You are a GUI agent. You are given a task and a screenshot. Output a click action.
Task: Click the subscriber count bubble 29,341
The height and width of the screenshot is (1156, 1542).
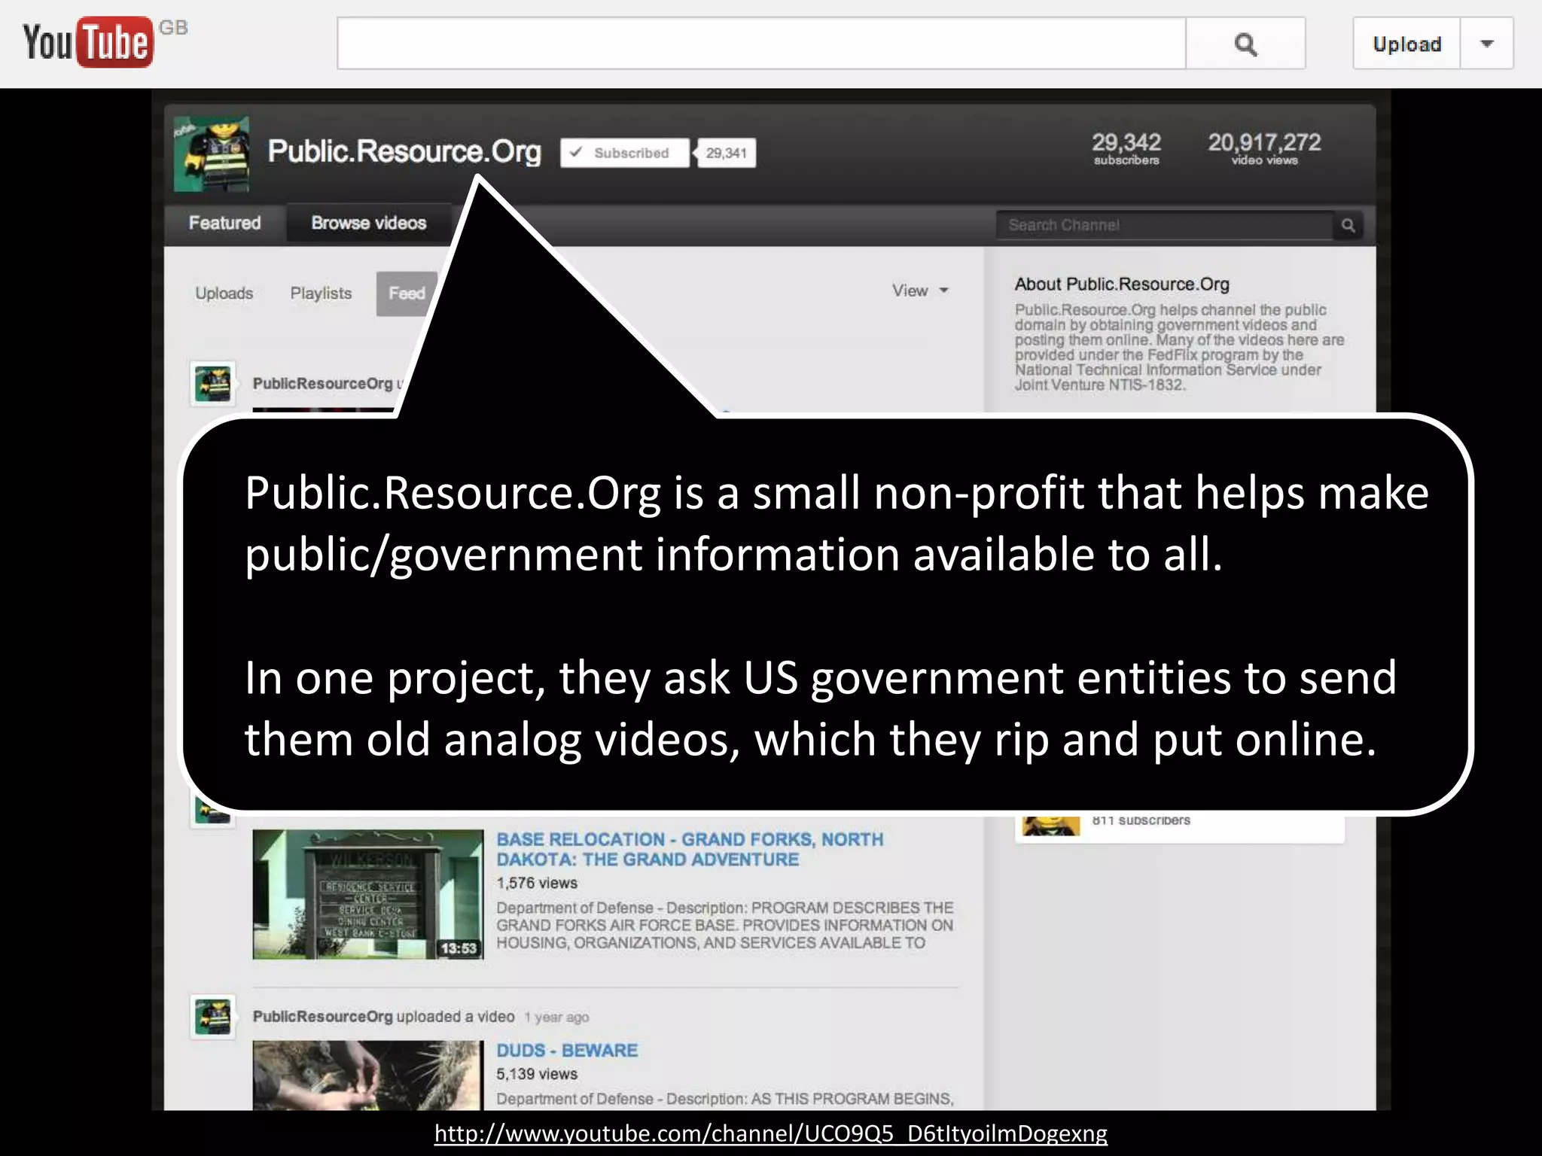[726, 153]
